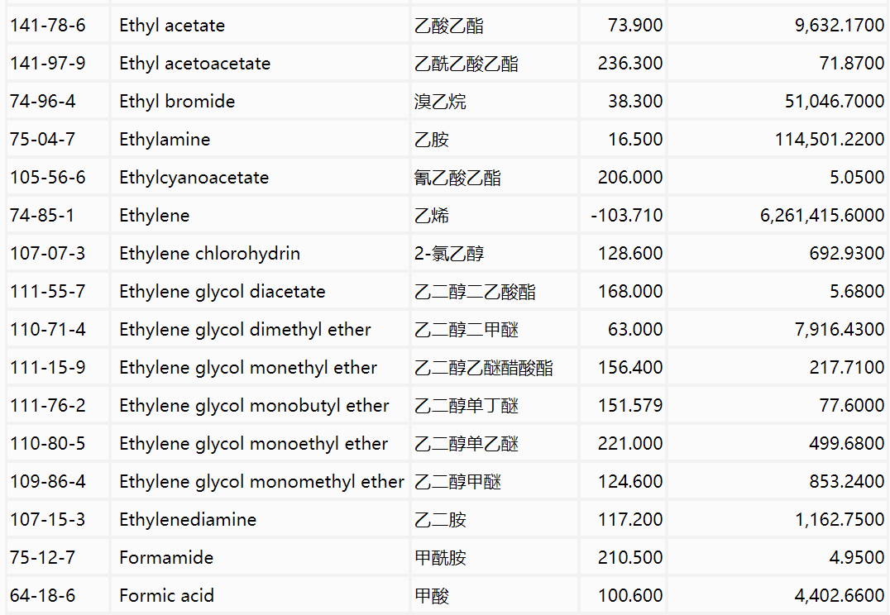Click the Ethyl acetate name cell

[x=172, y=26]
